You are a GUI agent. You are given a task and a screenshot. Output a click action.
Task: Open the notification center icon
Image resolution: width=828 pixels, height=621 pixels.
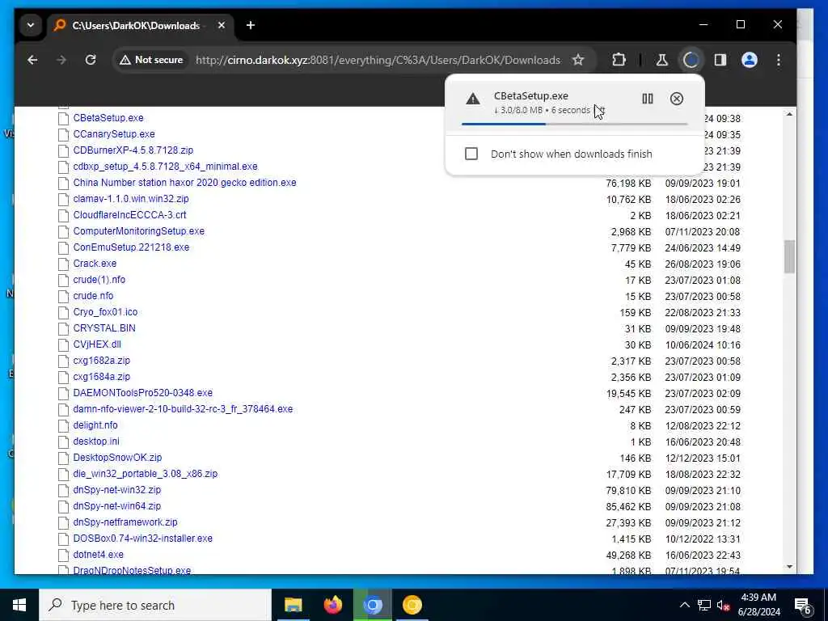pyautogui.click(x=803, y=606)
